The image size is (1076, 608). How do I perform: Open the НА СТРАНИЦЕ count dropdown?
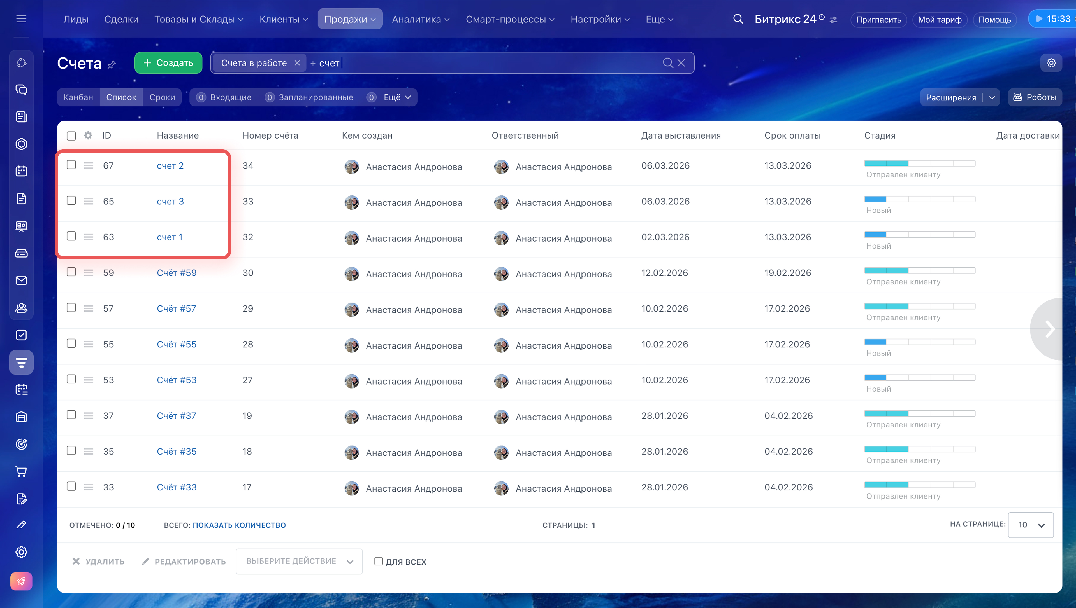1030,525
